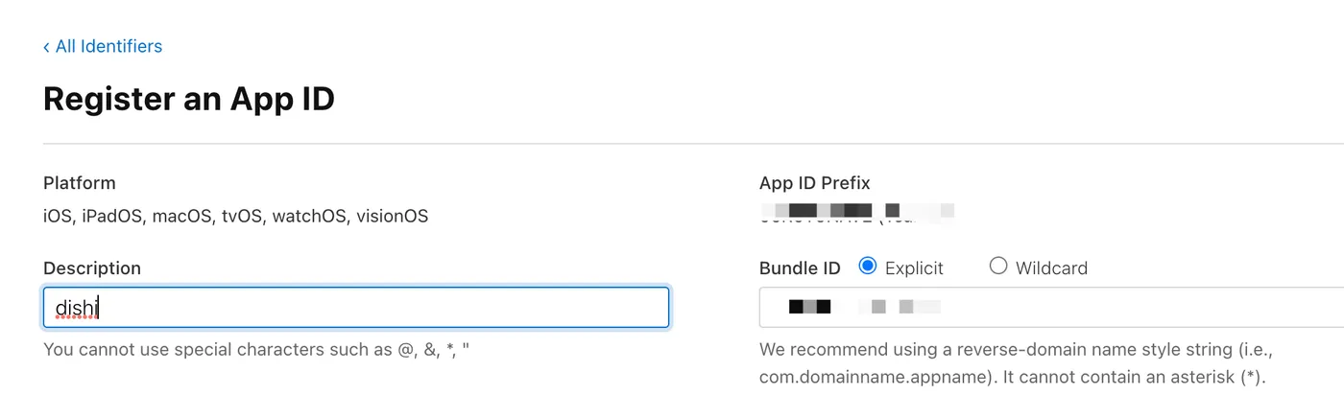Click the blurred App ID Prefix value
The height and width of the screenshot is (418, 1344).
(x=854, y=211)
